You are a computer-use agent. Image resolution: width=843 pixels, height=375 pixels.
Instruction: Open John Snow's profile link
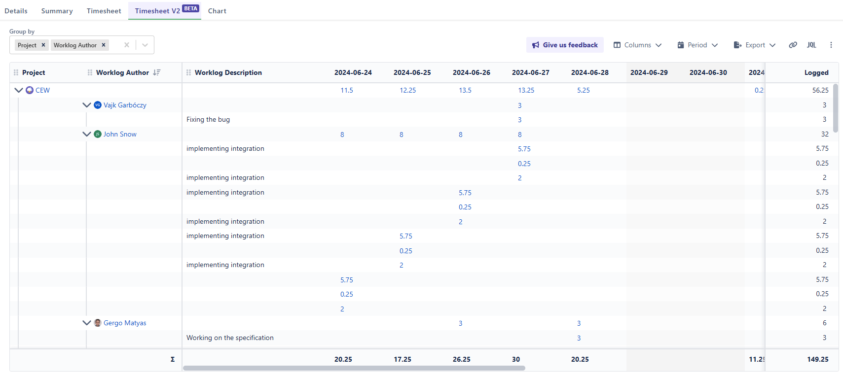pos(120,134)
